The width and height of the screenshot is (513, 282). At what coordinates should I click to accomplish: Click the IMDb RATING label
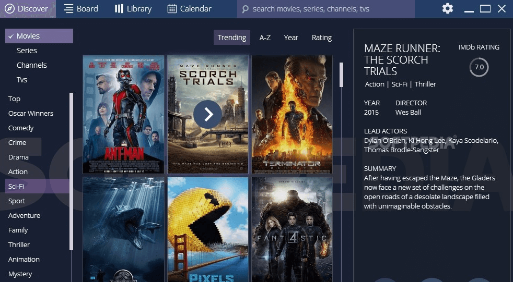click(x=479, y=47)
